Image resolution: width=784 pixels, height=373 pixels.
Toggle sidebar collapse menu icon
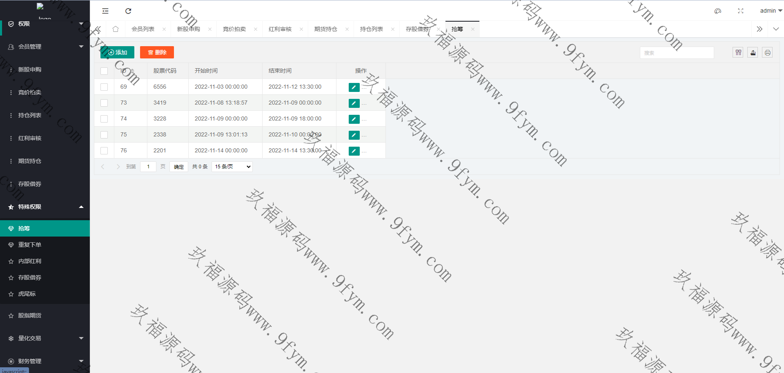(105, 11)
